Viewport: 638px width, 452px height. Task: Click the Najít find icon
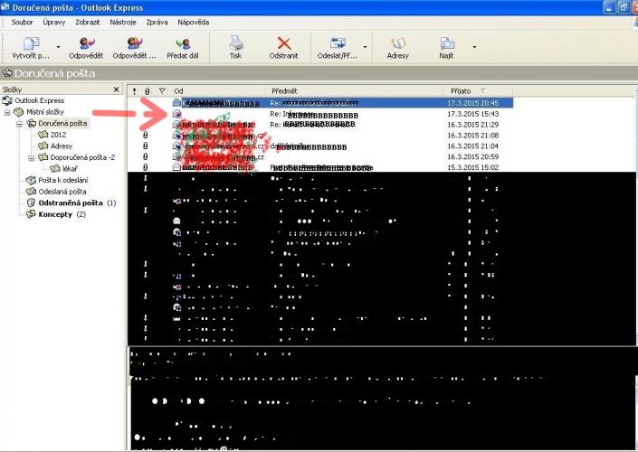pos(446,43)
